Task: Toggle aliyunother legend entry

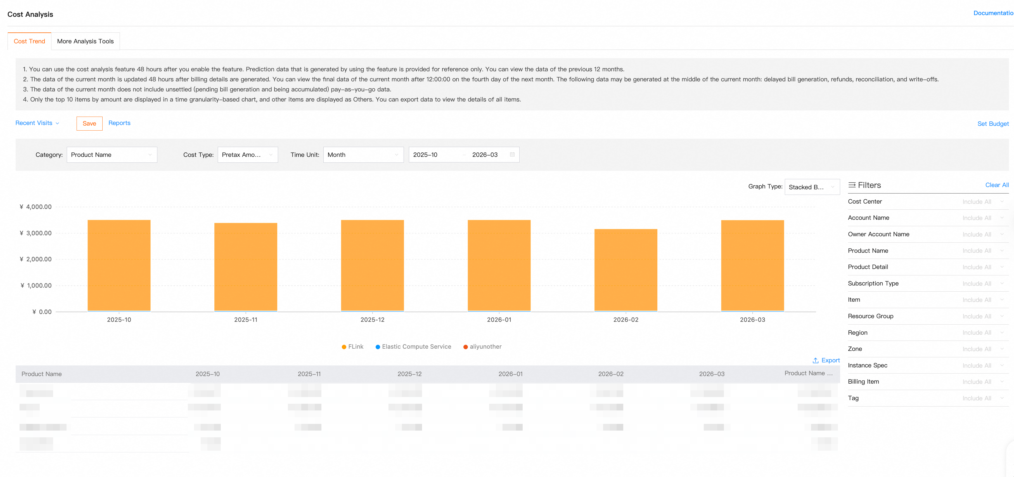Action: point(482,347)
